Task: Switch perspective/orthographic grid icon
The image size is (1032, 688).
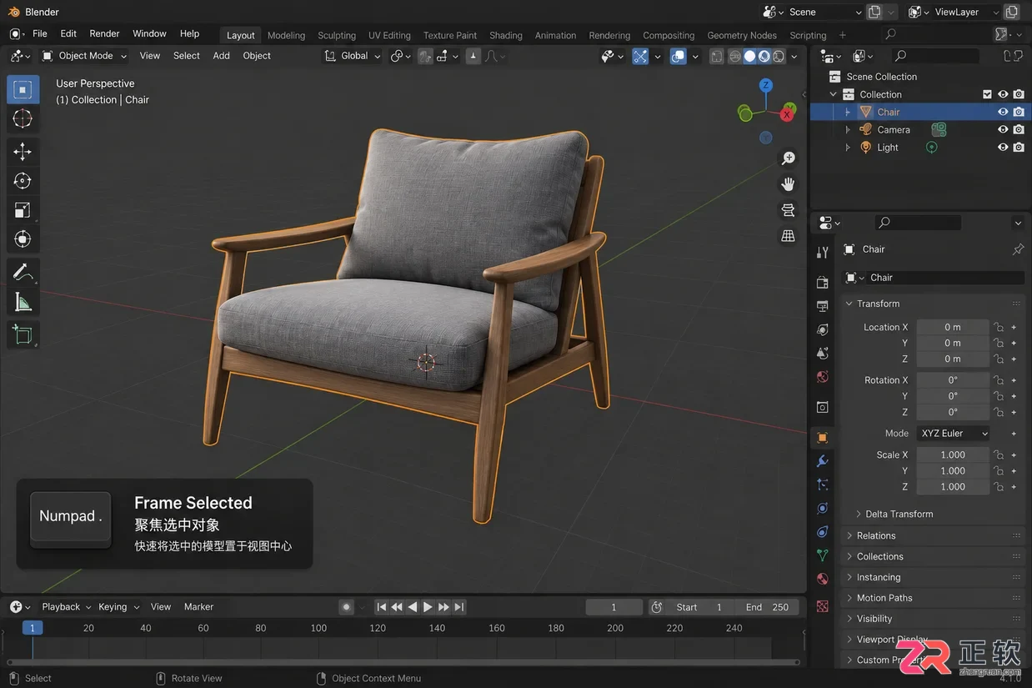Action: click(x=788, y=236)
